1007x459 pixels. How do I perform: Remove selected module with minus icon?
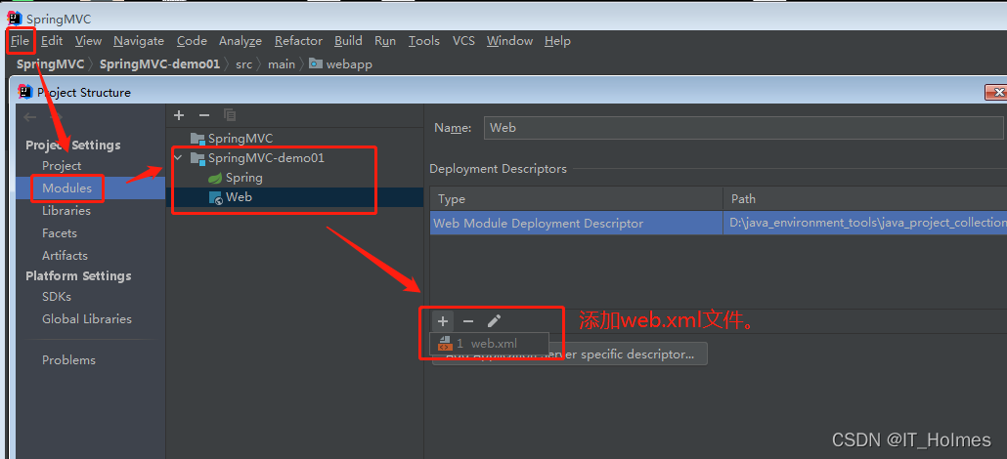tap(204, 115)
